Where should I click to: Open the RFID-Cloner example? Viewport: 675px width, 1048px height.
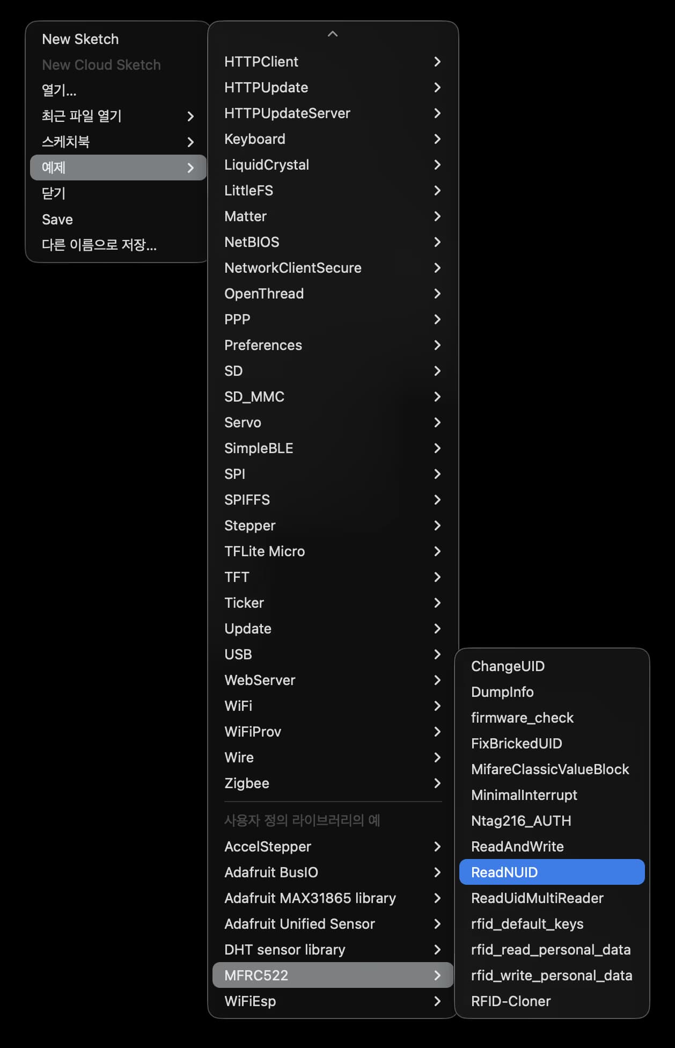click(511, 1001)
